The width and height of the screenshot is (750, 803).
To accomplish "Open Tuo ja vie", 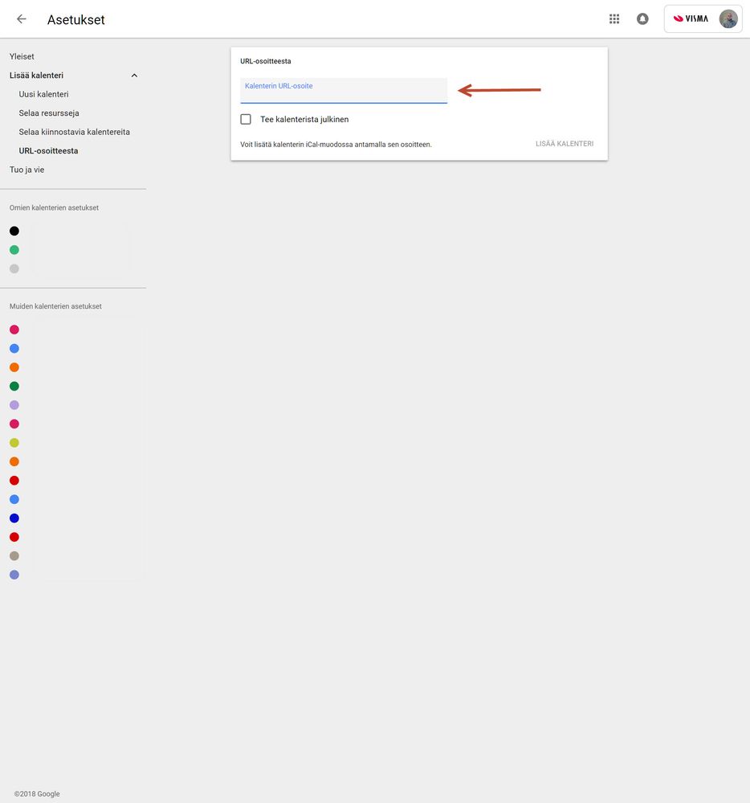I will point(26,170).
